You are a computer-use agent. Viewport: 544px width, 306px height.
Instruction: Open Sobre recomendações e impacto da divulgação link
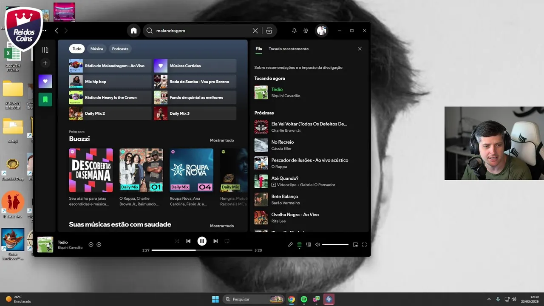click(x=298, y=68)
